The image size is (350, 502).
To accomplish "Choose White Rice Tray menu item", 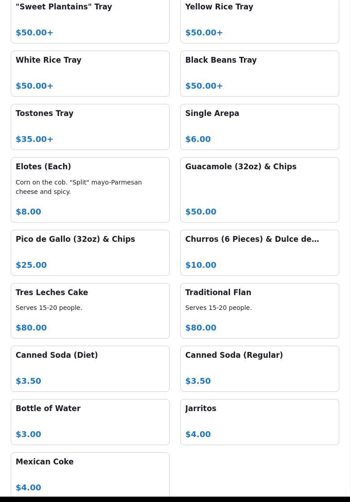I will (90, 73).
